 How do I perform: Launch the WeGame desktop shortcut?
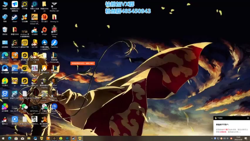click(15, 44)
